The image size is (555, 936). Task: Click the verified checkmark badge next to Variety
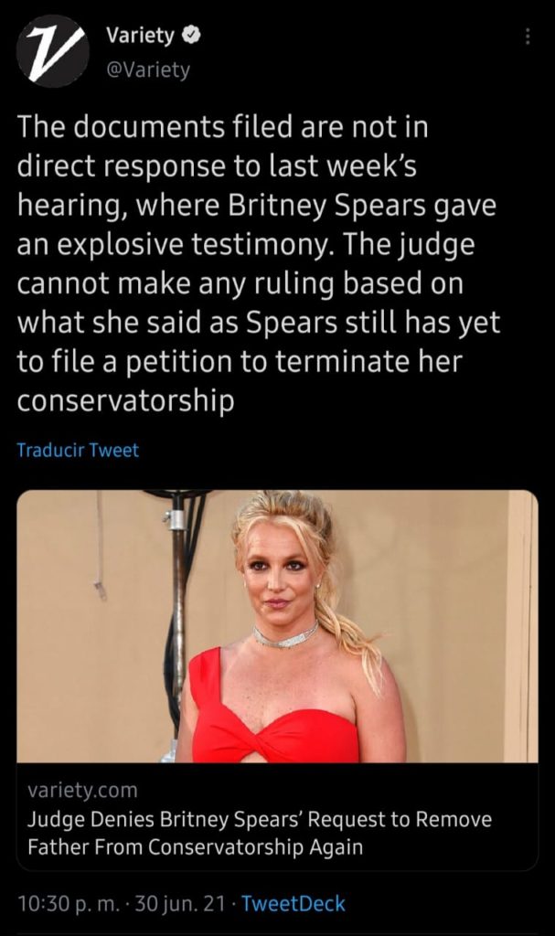coord(190,36)
